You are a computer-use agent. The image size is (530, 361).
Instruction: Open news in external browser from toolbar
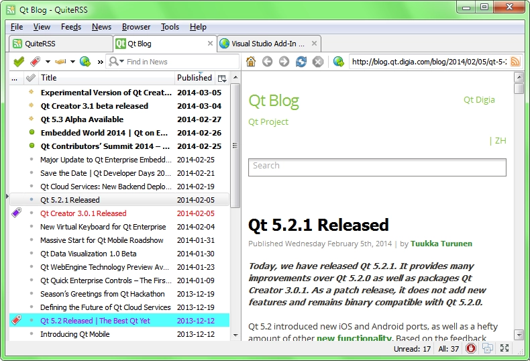pyautogui.click(x=85, y=62)
